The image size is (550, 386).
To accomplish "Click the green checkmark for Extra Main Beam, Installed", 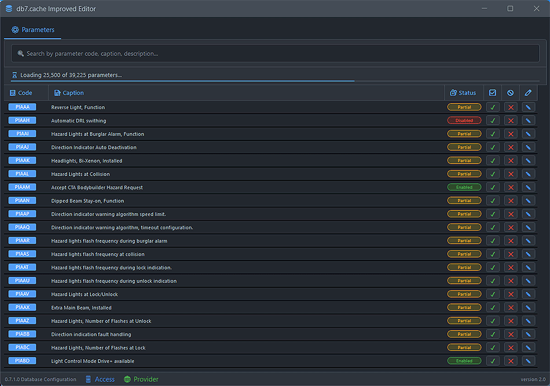I will tap(493, 307).
